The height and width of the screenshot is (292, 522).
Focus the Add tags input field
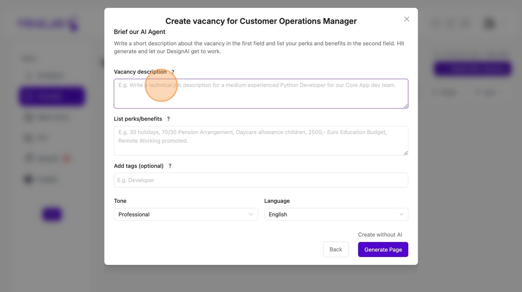[x=261, y=180]
